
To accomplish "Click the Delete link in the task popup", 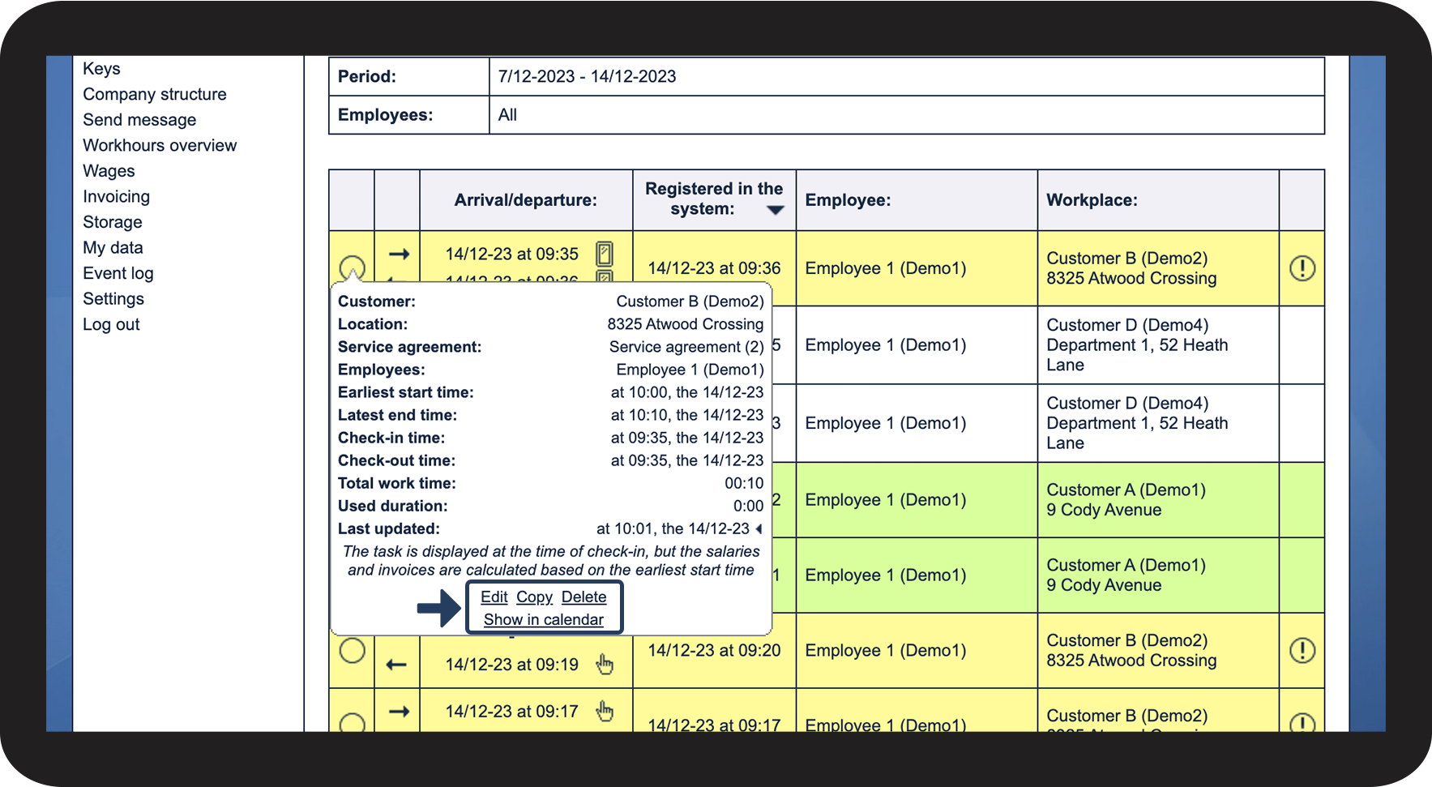I will pyautogui.click(x=583, y=597).
